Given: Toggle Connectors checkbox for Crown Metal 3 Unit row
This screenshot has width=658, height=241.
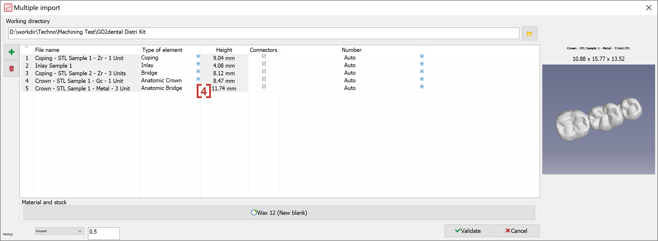Looking at the screenshot, I should (264, 87).
